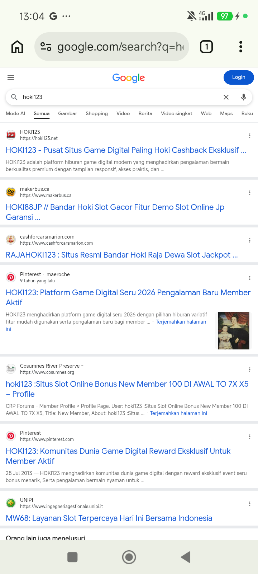258x574 pixels.
Task: Tap the muted notification bell status icon
Action: [x=192, y=16]
